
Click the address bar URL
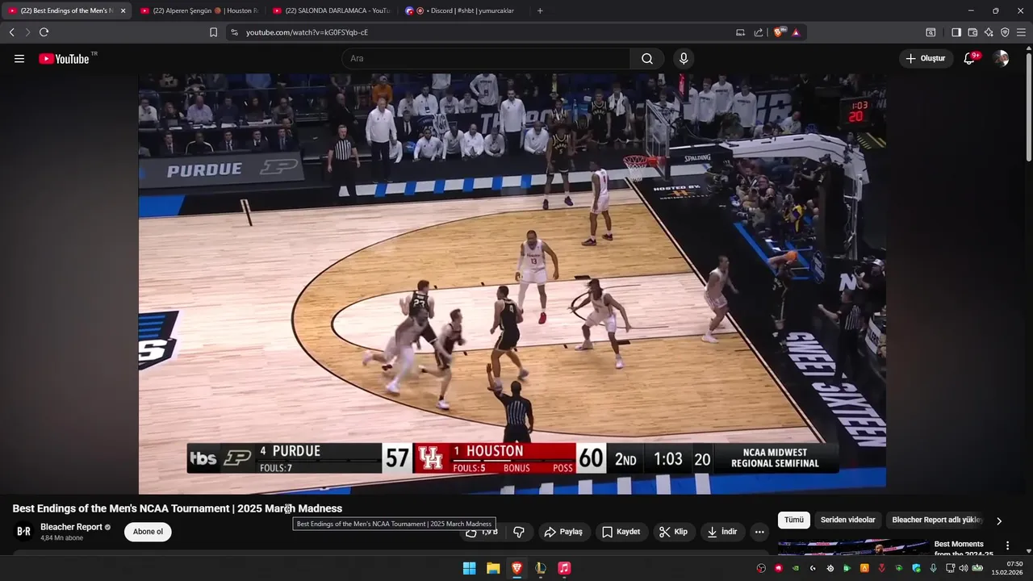[x=307, y=32]
